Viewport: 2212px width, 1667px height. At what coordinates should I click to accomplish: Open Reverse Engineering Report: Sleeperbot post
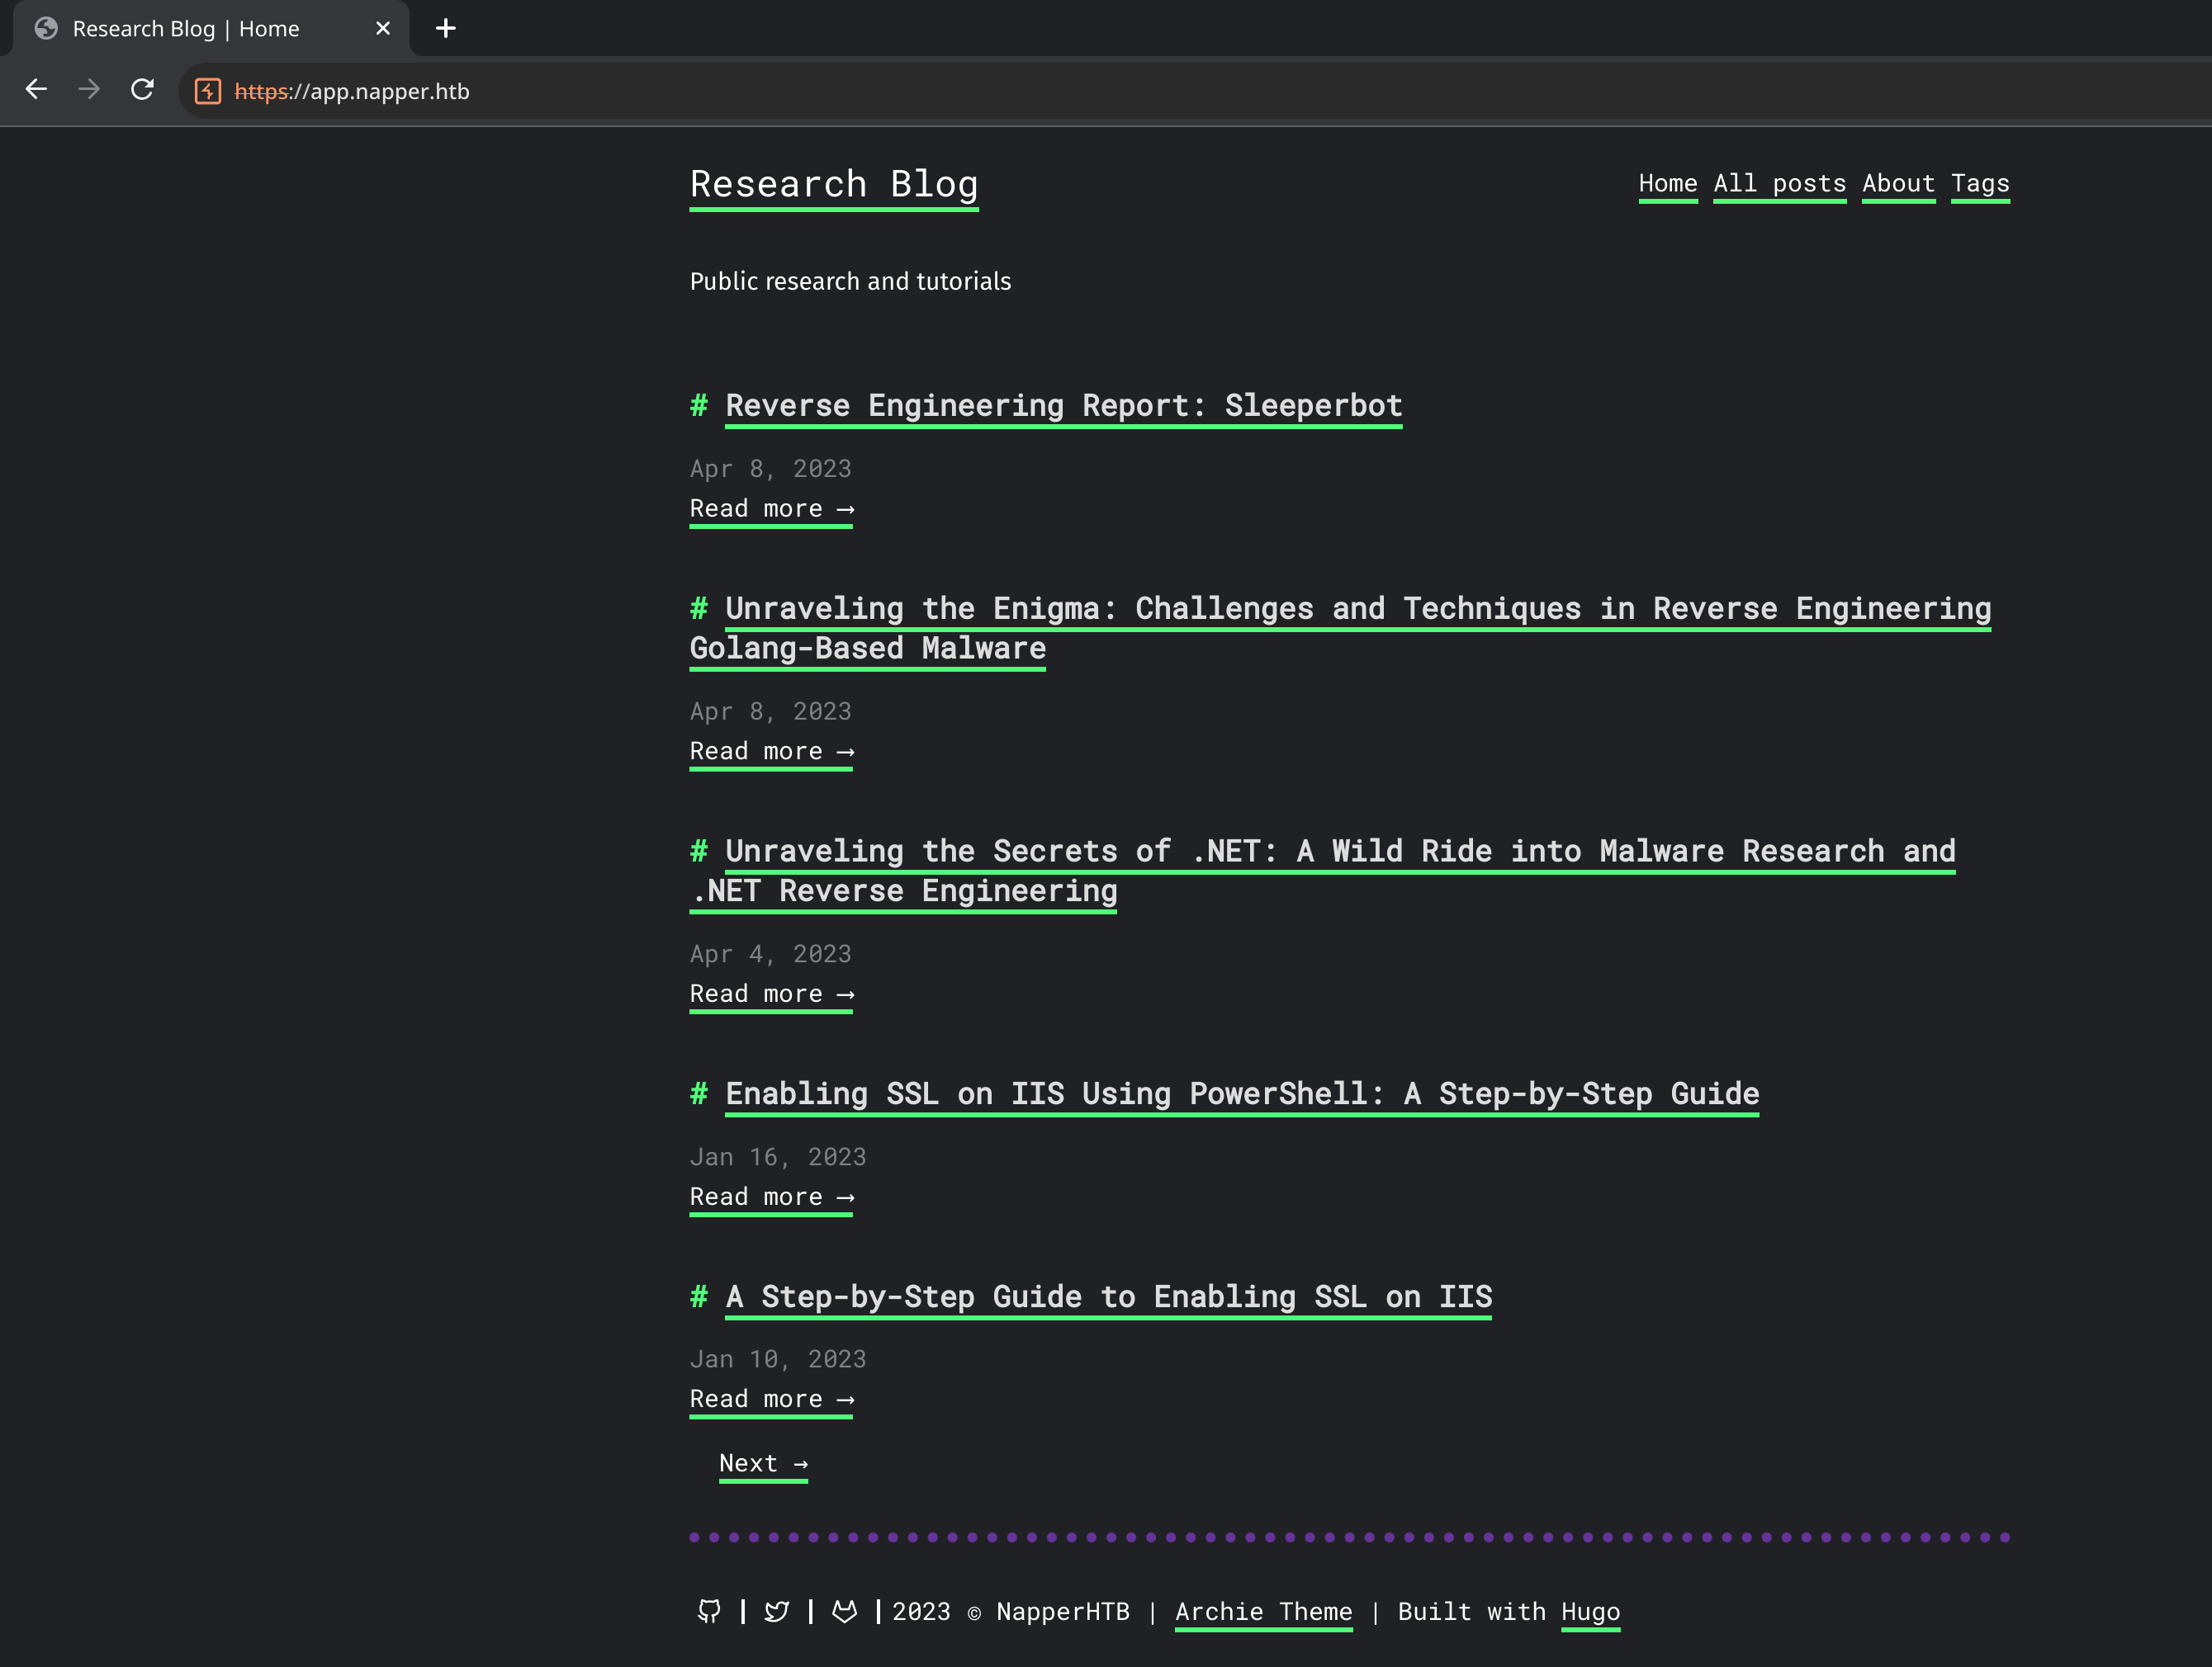(x=1064, y=406)
